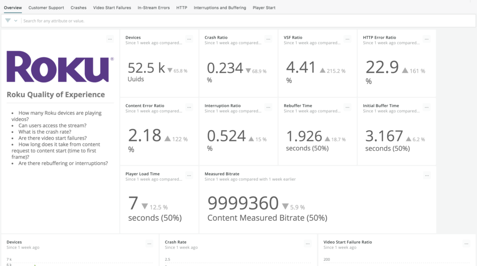This screenshot has width=477, height=266.
Task: Click the 65.8 % decrease indicator
Action: point(177,71)
